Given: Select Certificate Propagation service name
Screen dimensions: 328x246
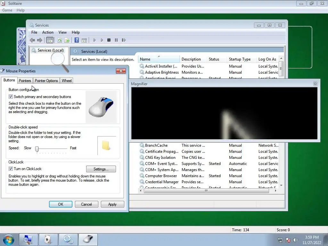Looking at the screenshot, I should click(162, 151).
